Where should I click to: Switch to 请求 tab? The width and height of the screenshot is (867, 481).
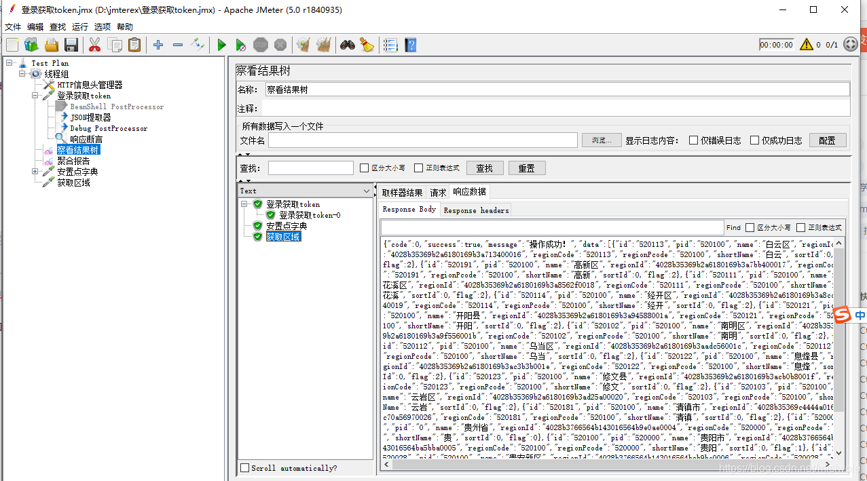tap(438, 193)
